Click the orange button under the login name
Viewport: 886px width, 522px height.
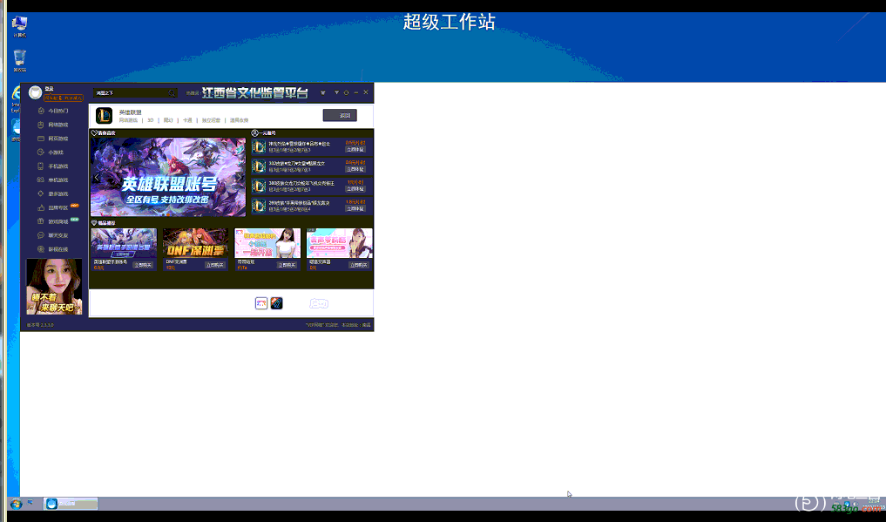pos(64,98)
